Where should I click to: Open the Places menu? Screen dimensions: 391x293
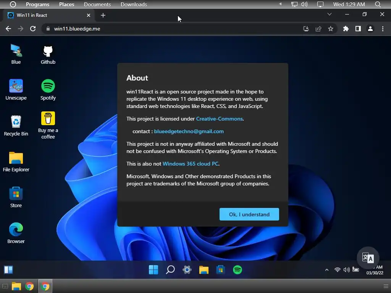66,4
